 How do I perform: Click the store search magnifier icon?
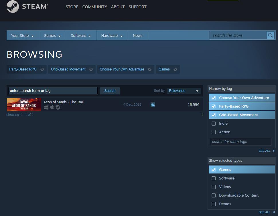pos(270,35)
